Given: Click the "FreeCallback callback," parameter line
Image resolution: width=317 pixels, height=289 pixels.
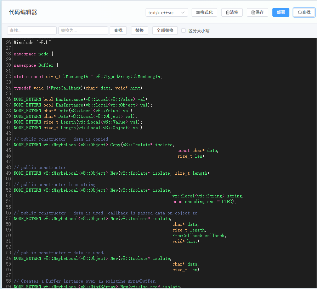Looking at the screenshot, I should [x=199, y=236].
